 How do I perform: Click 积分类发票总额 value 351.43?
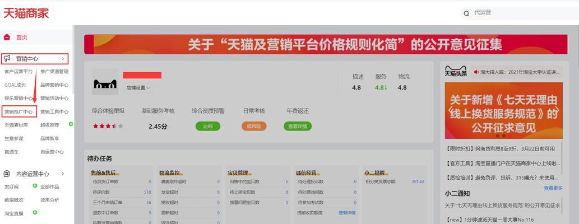tap(418, 182)
